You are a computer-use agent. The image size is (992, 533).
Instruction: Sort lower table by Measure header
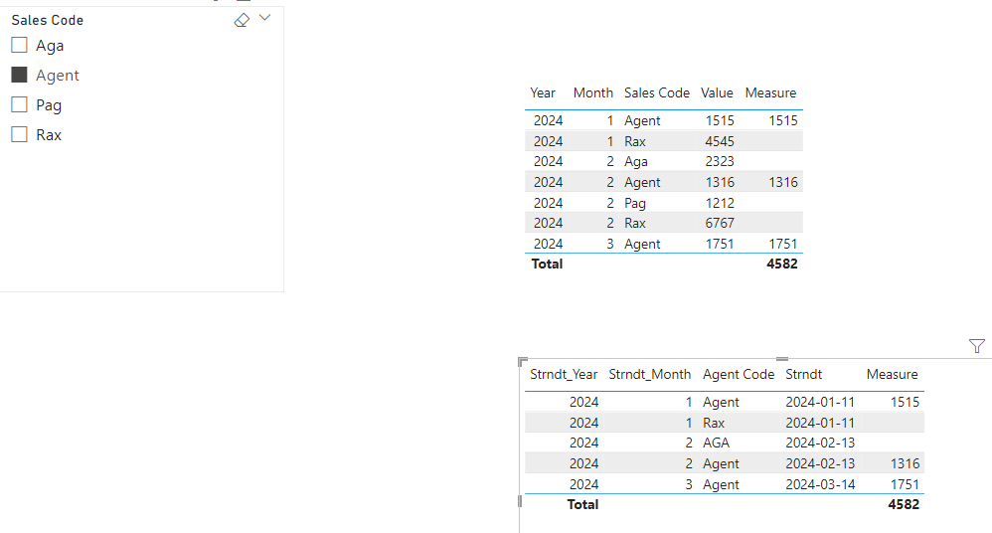(892, 375)
